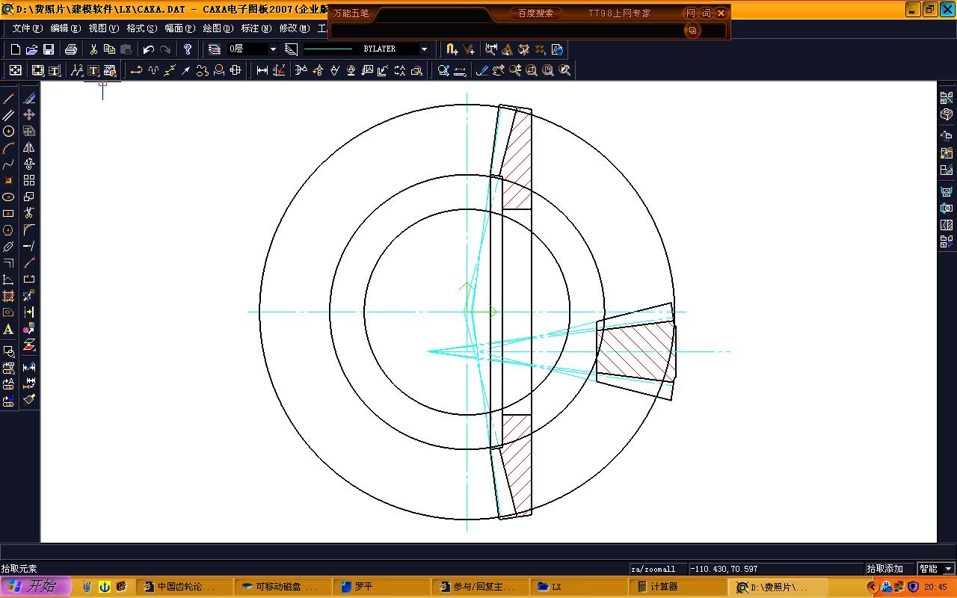Select the Hatch fill tool

tap(9, 296)
